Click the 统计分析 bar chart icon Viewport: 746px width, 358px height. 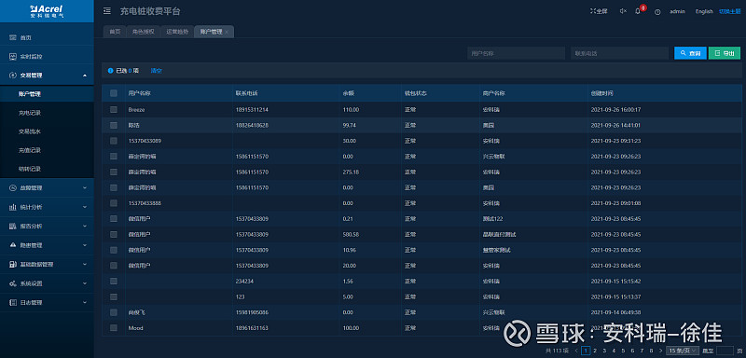click(13, 207)
